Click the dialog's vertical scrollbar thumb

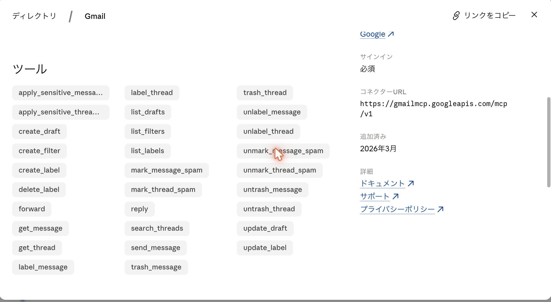[x=549, y=142]
